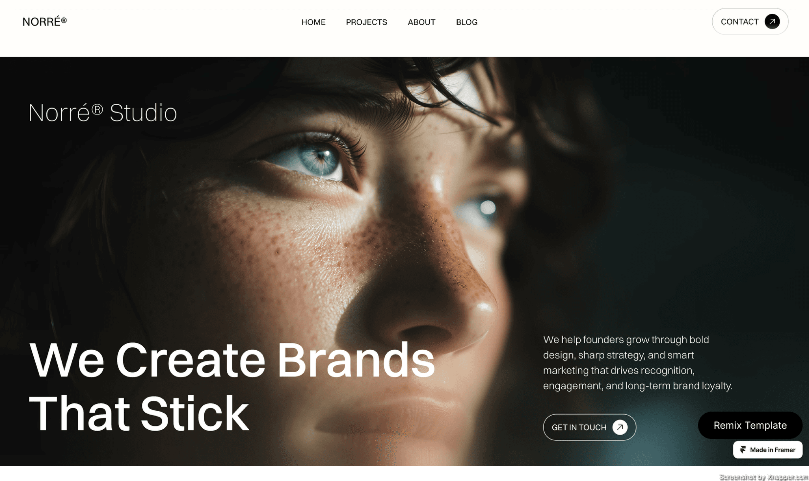Click the Remix Template button
Image resolution: width=809 pixels, height=481 pixels.
[x=750, y=425]
